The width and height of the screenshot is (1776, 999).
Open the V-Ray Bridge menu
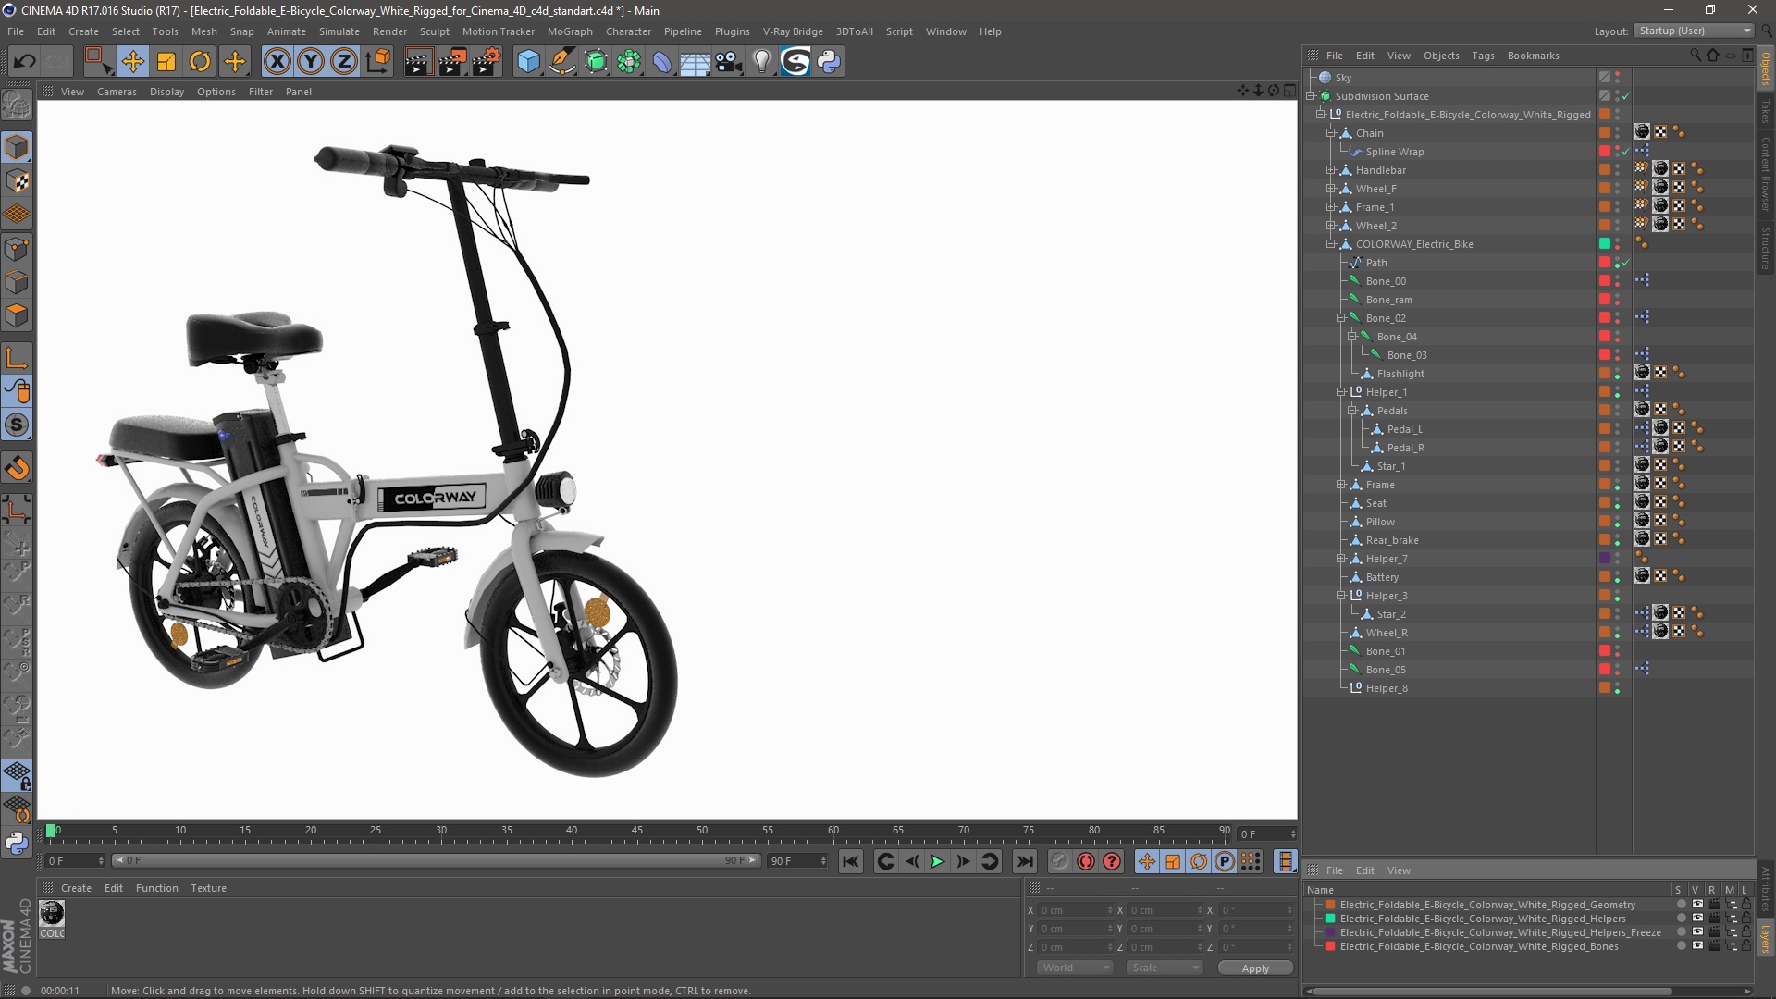pos(793,31)
